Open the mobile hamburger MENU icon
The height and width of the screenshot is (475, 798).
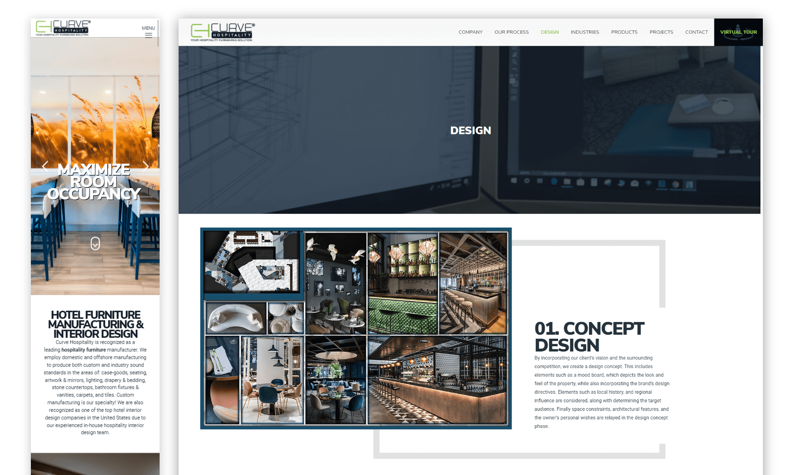(x=148, y=34)
